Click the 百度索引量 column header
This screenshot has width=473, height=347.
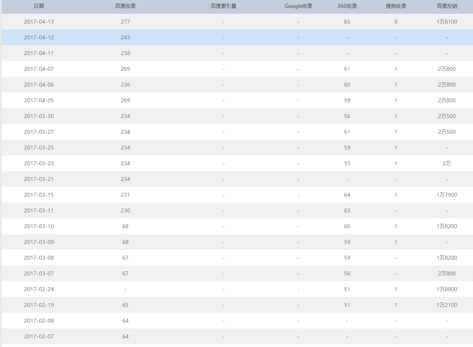coord(224,6)
